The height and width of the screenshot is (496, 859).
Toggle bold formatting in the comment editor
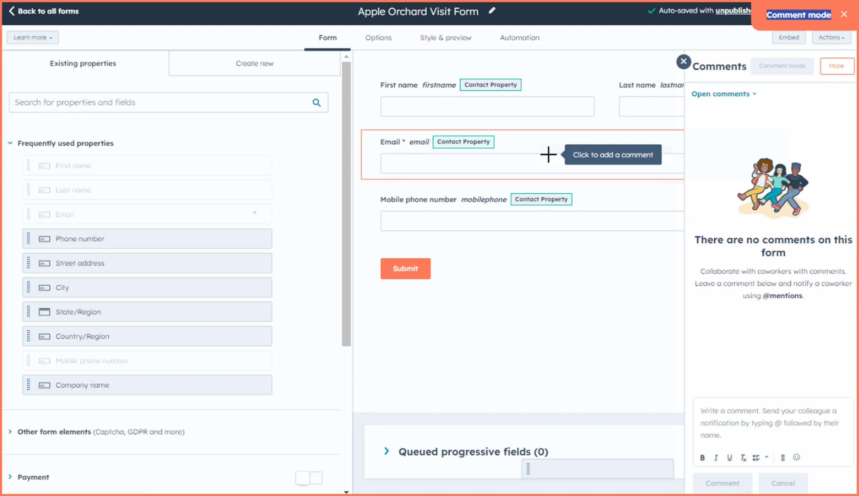pos(703,457)
